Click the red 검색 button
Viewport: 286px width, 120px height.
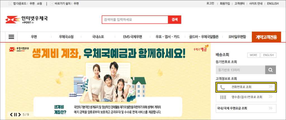[x=175, y=20]
